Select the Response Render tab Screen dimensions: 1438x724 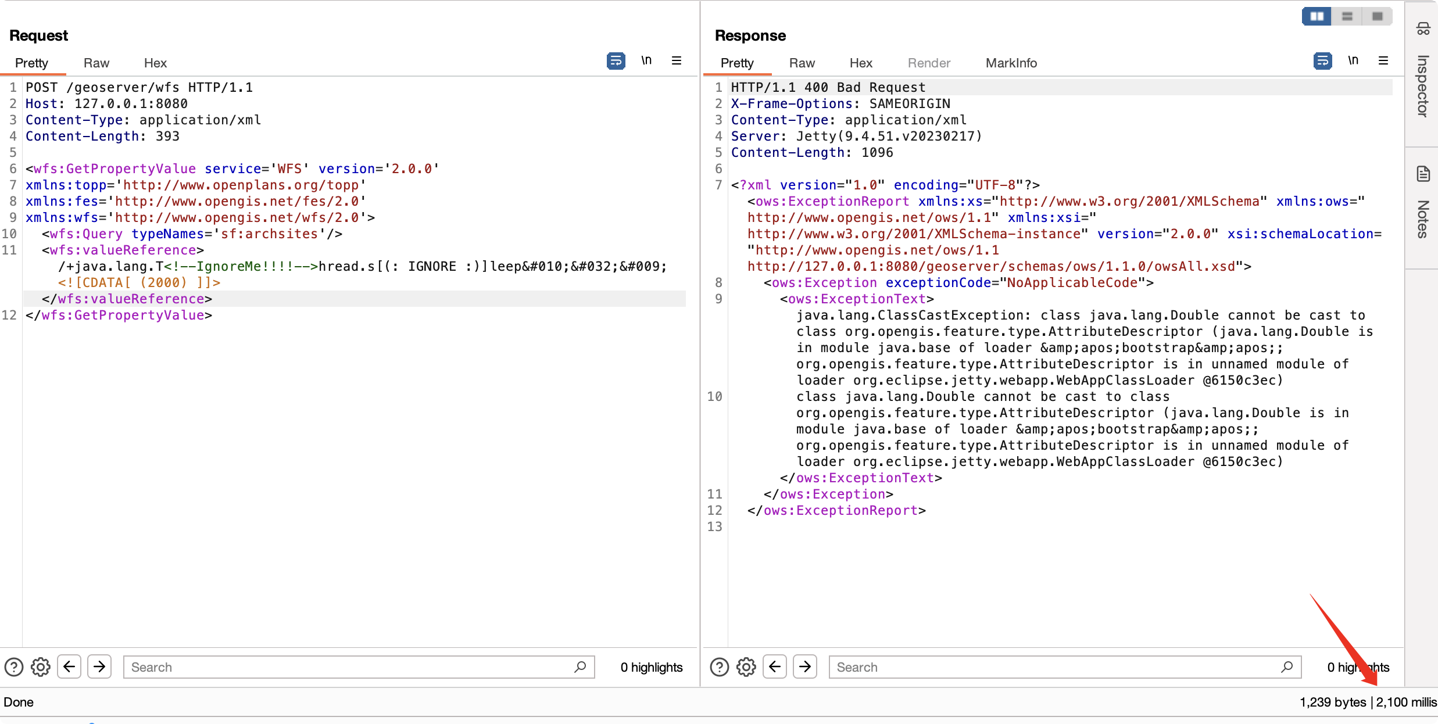click(929, 63)
